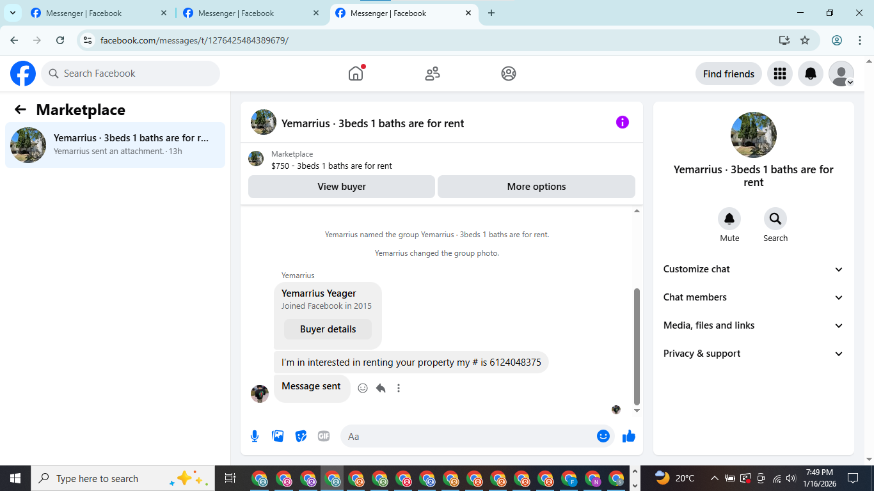Bookmark this page with star icon

point(805,40)
